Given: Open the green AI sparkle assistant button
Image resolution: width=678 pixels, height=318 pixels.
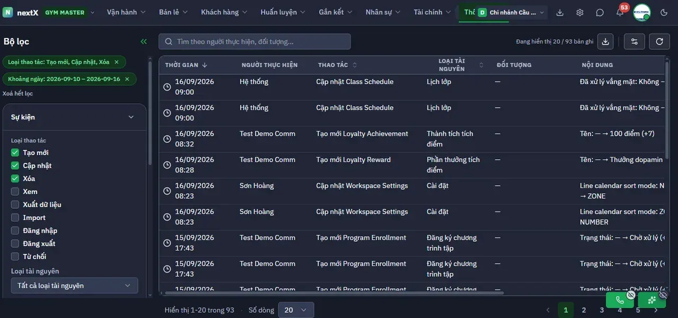Looking at the screenshot, I should click(652, 300).
